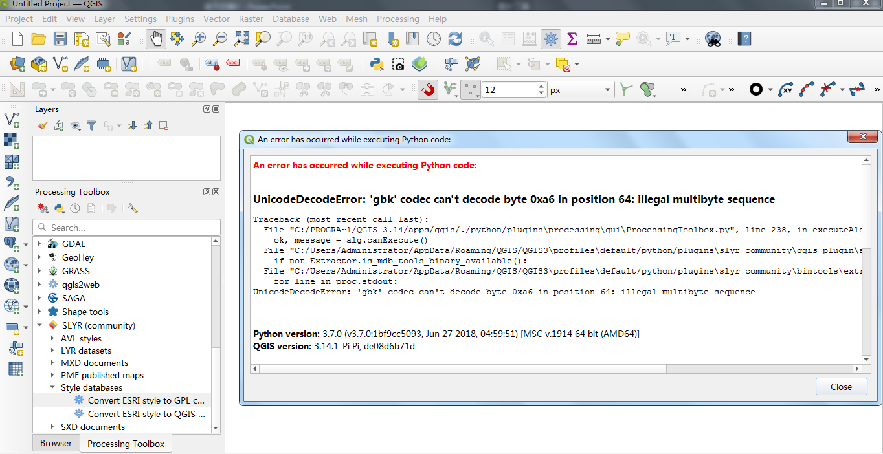
Task: Click the Add Vector Layer sidebar icon
Action: tap(12, 120)
